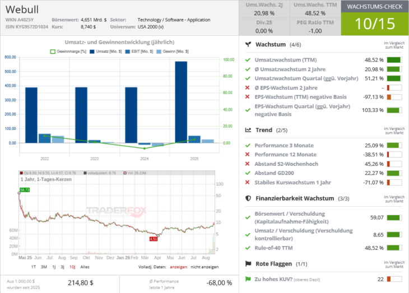Click anzeigen for Volladj. Daten
The width and height of the screenshot is (409, 293).
[x=178, y=267]
